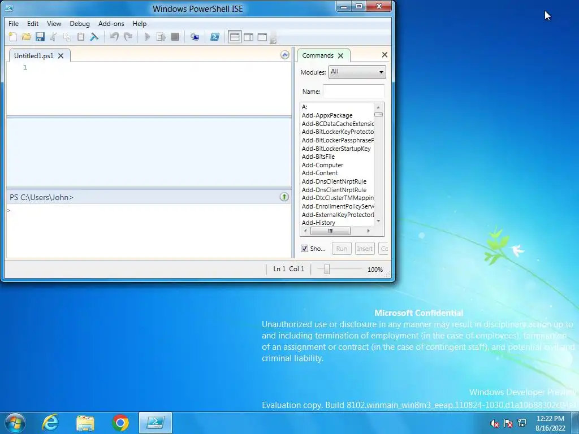Click the Run button in Commands pane
Screen dimensions: 579x434
pyautogui.click(x=342, y=249)
